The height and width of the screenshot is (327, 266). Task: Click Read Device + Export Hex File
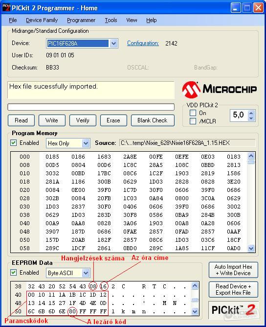click(233, 289)
